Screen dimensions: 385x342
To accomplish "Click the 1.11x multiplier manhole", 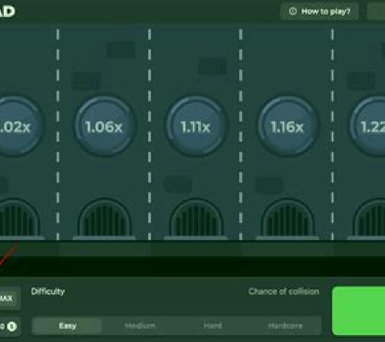I will pos(196,126).
